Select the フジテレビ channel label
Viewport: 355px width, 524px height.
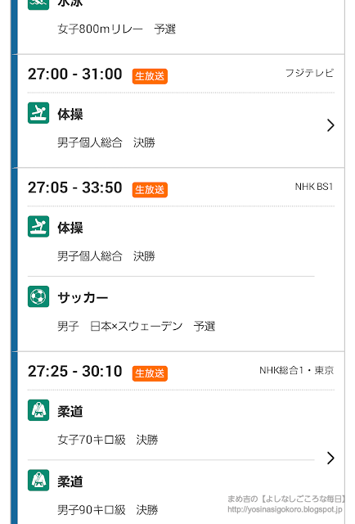(309, 73)
